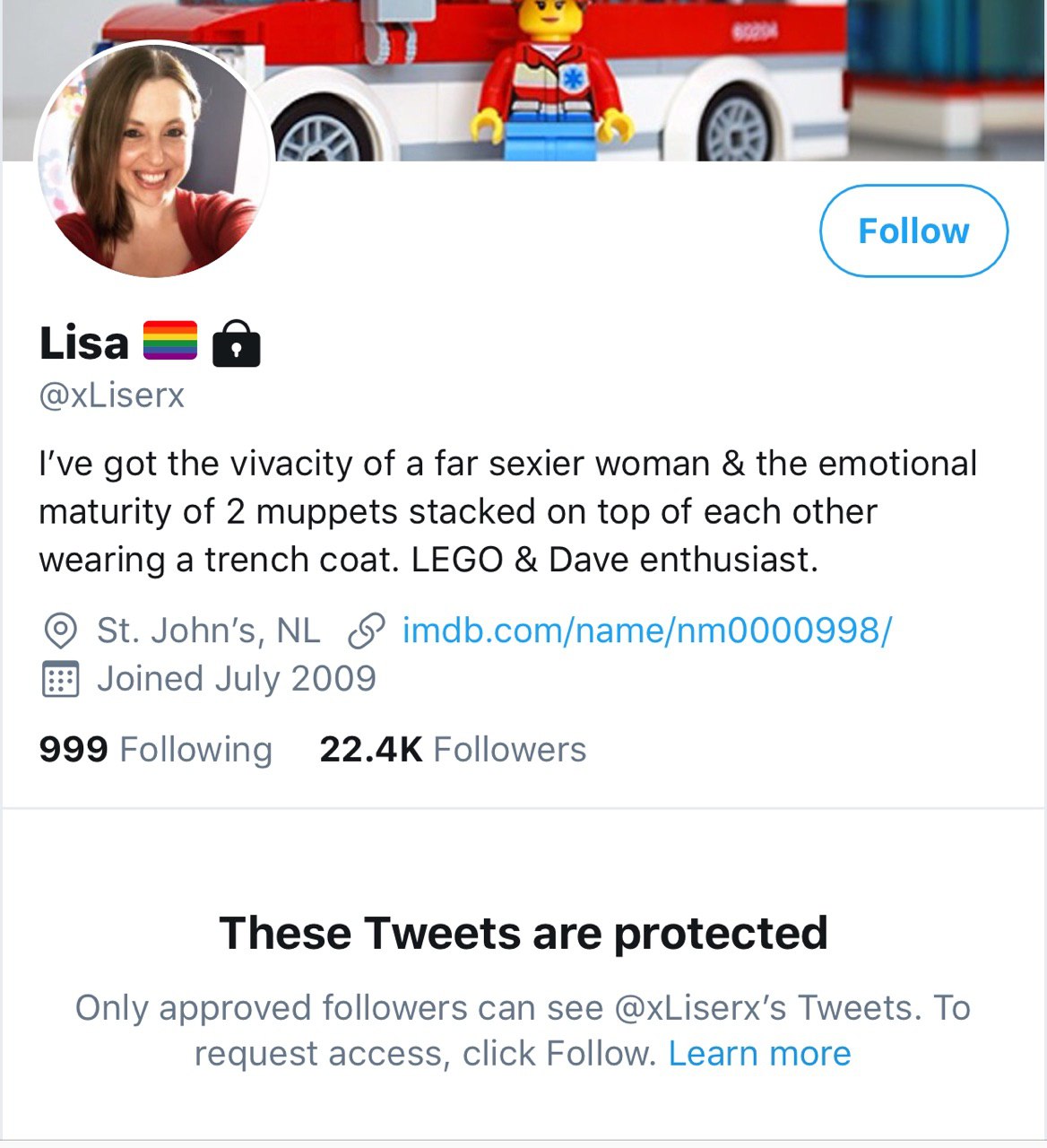Viewport: 1047px width, 1148px height.
Task: Click the profile bio text
Action: 508,511
